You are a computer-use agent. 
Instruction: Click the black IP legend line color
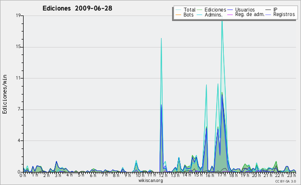(268, 10)
